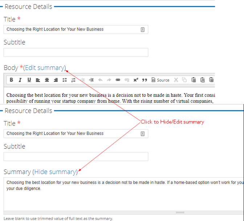Image resolution: width=244 pixels, height=221 pixels.
Task: Focus the Subtitle field above Summary
Action: pyautogui.click(x=76, y=156)
